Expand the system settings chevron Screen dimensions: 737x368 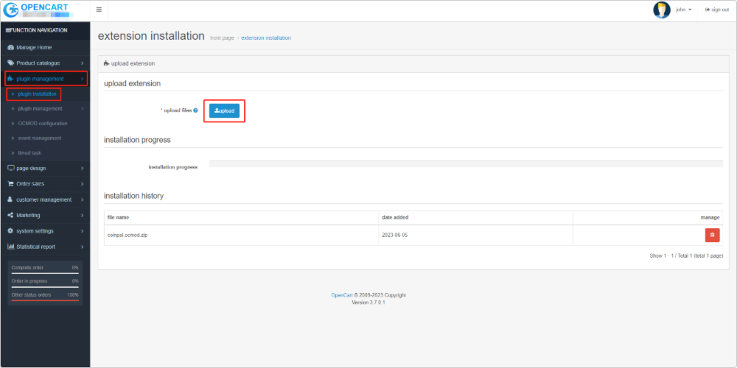82,231
